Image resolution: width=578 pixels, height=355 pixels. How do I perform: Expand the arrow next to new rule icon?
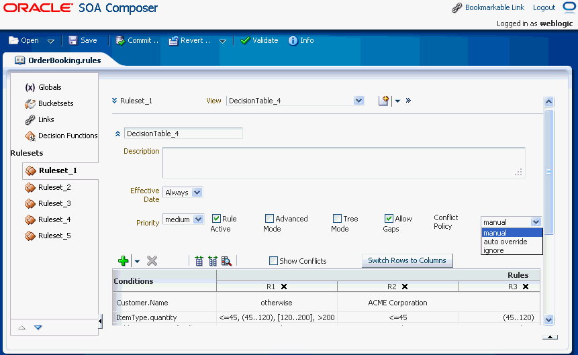[397, 101]
